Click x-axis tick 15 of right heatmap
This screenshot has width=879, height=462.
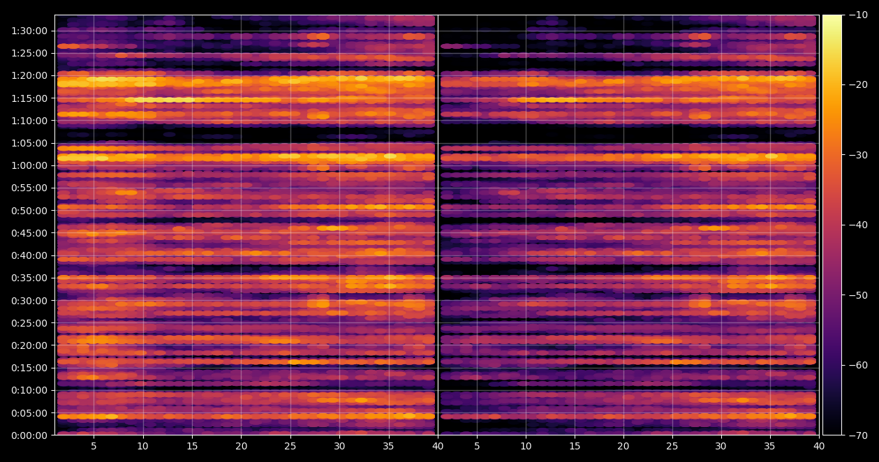574,447
